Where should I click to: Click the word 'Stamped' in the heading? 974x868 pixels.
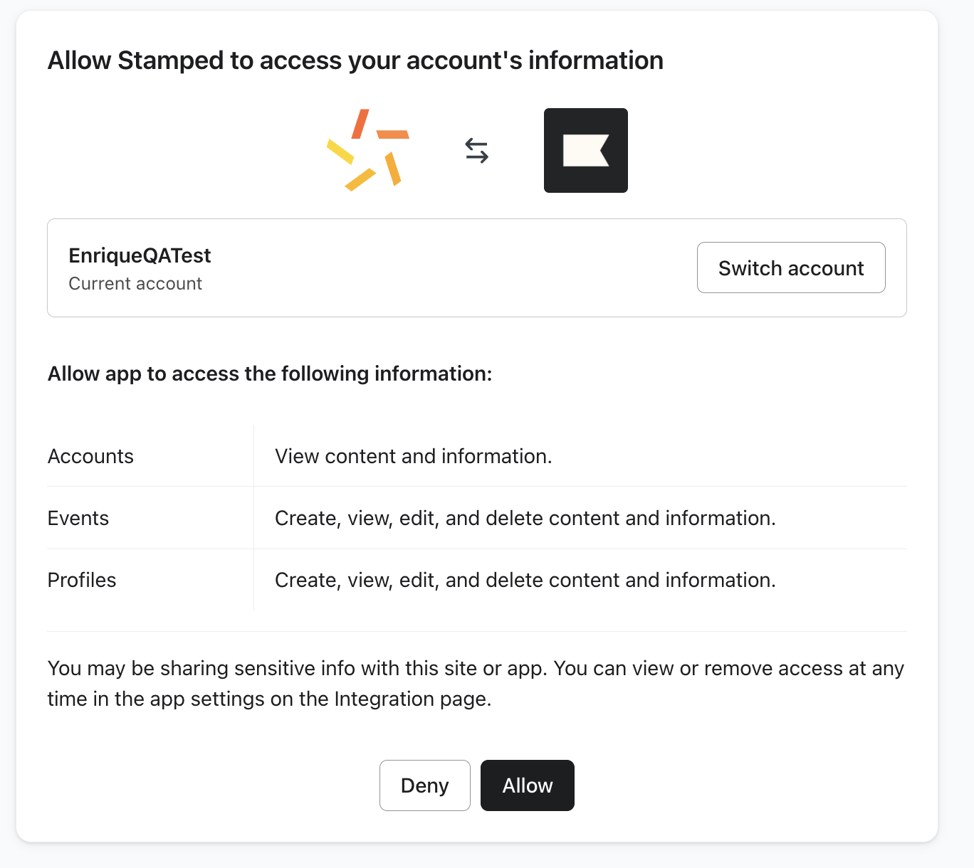tap(171, 60)
